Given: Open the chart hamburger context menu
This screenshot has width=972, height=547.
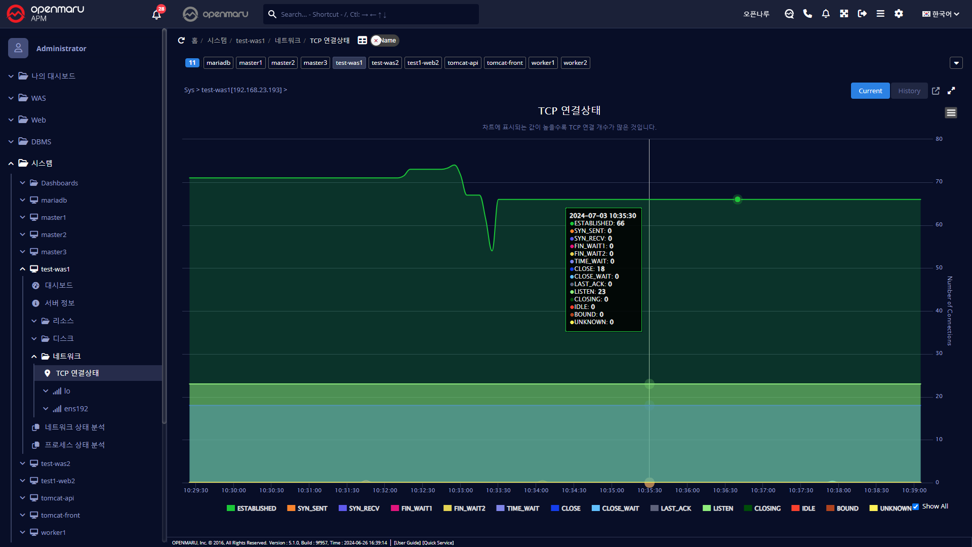Looking at the screenshot, I should coord(951,112).
